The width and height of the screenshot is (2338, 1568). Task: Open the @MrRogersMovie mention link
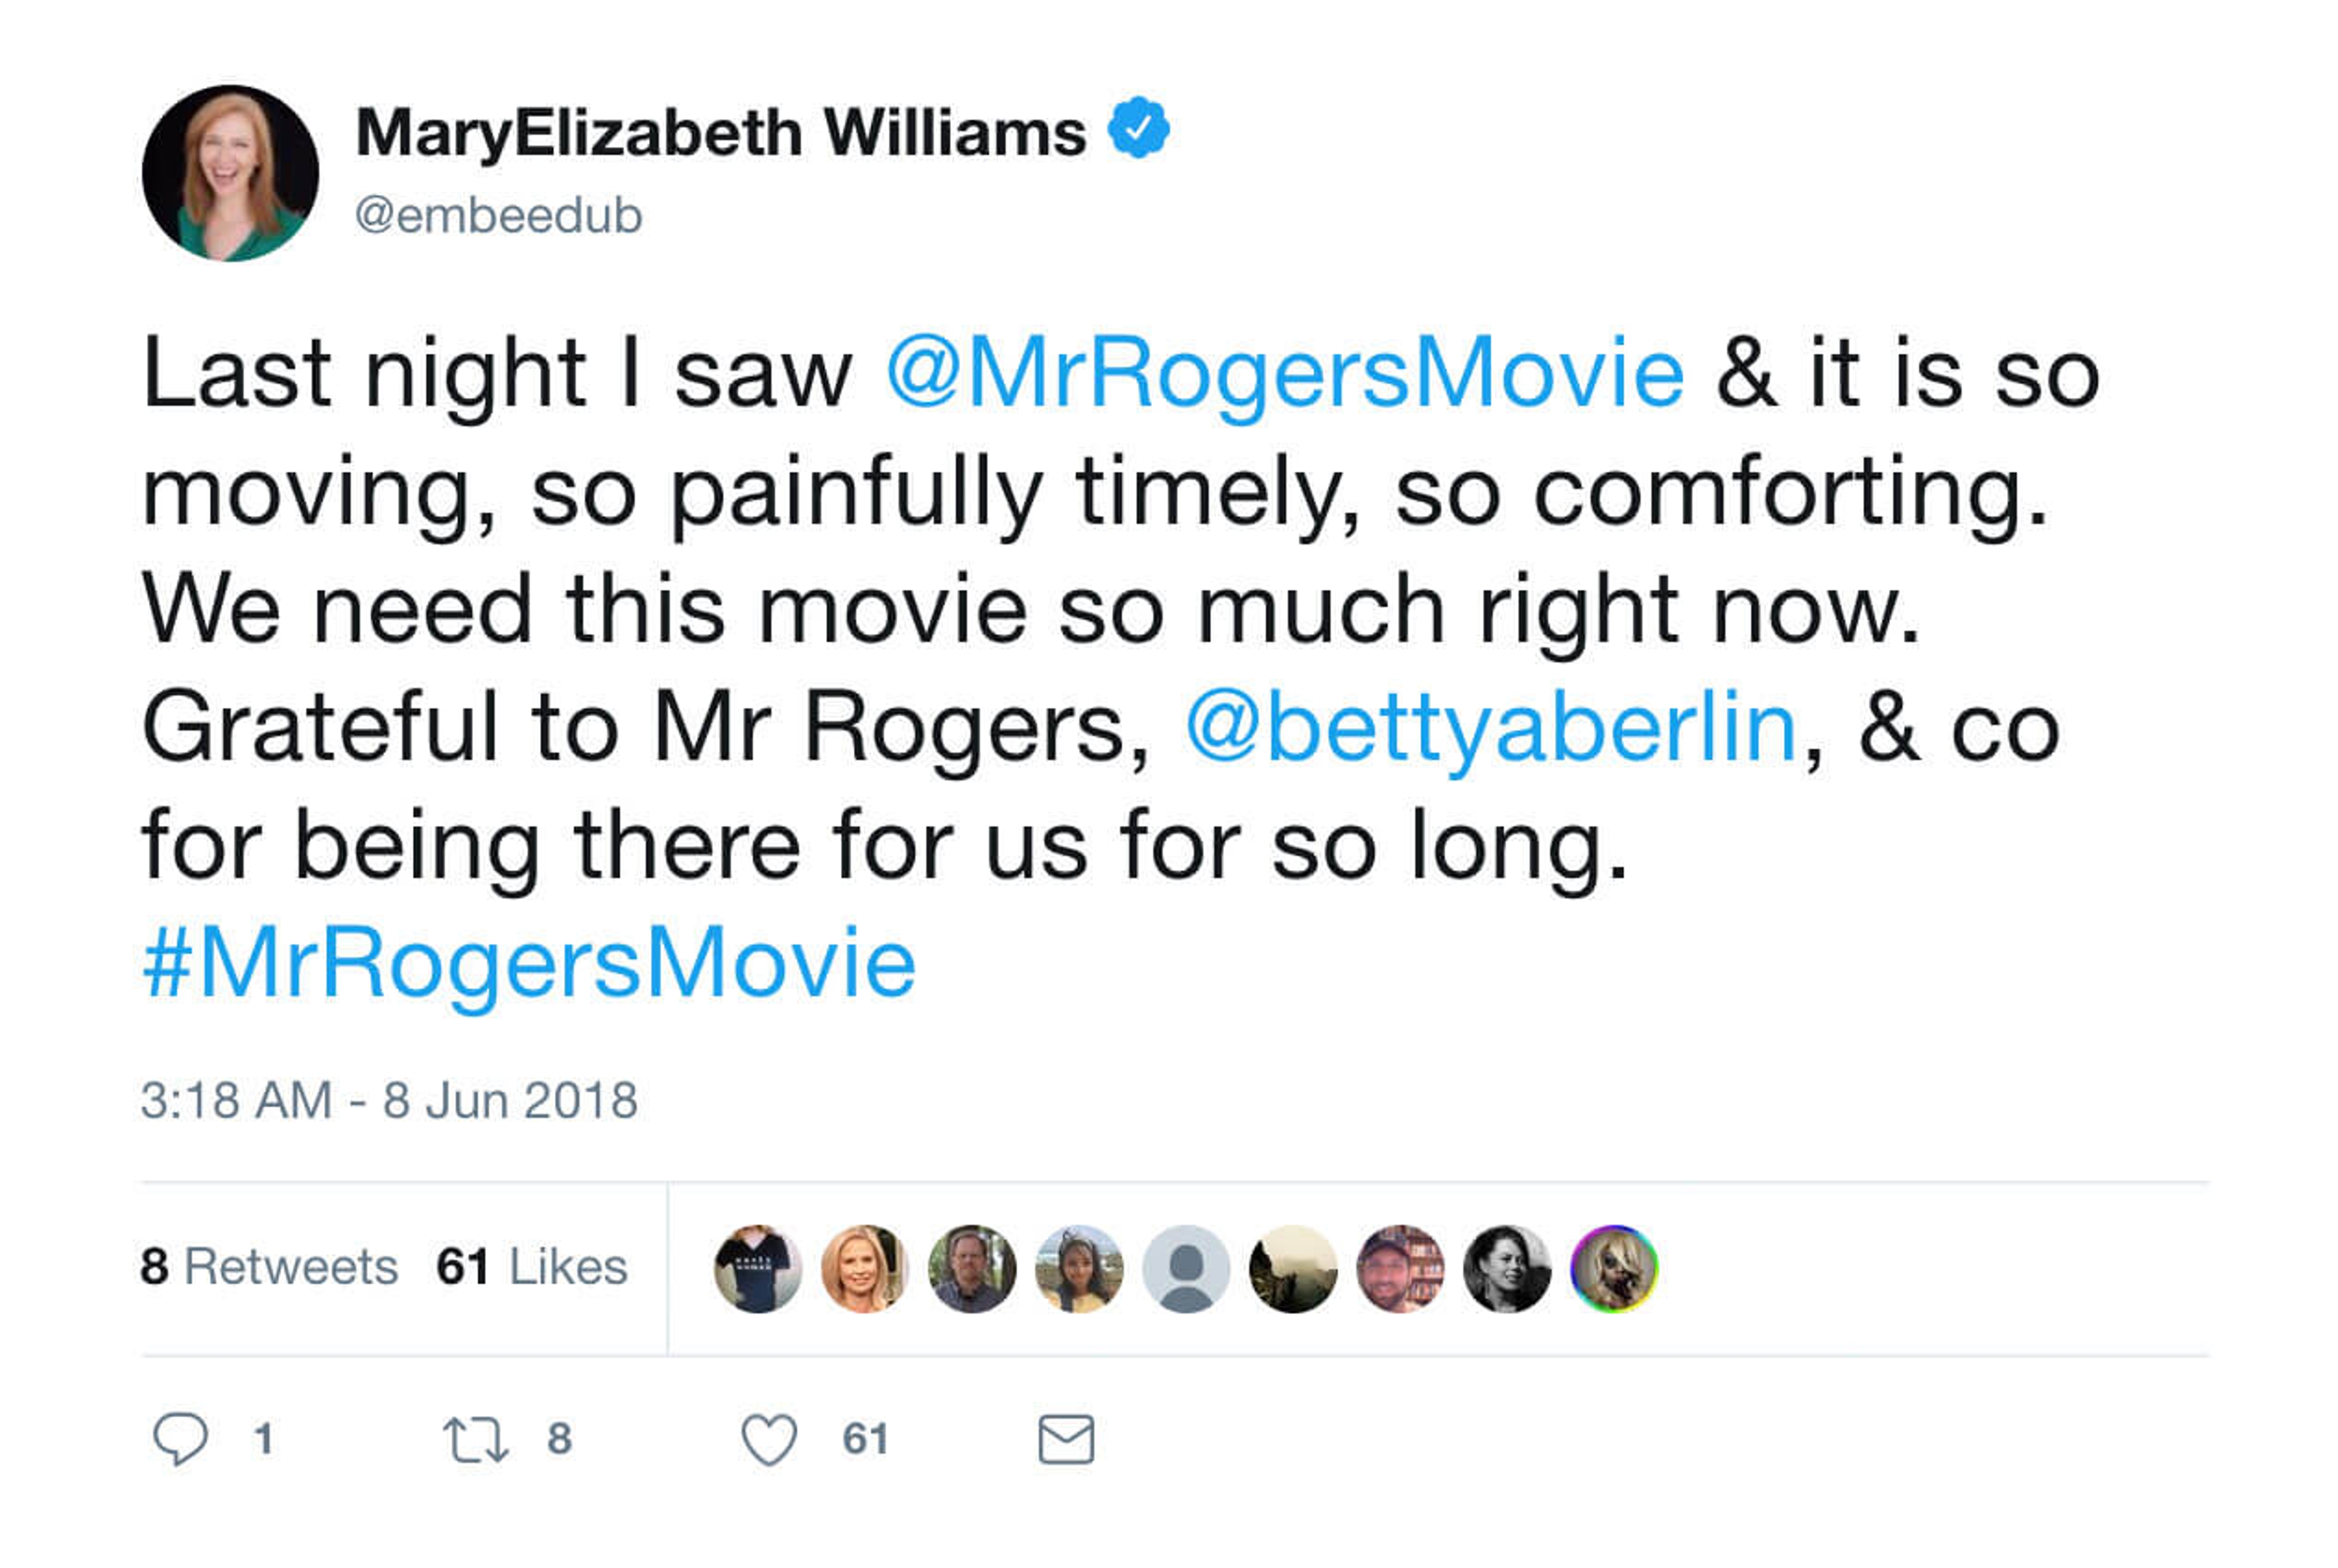[x=1285, y=373]
